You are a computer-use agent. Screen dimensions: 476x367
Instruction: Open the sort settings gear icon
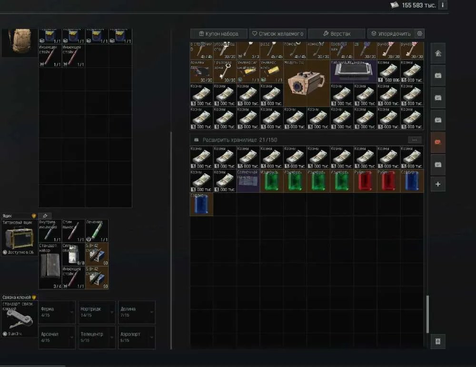pos(419,34)
